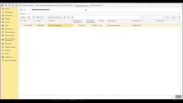The height and width of the screenshot is (103, 183).
Task: Open Вспомогательные производства section
Action: [x=10, y=39]
